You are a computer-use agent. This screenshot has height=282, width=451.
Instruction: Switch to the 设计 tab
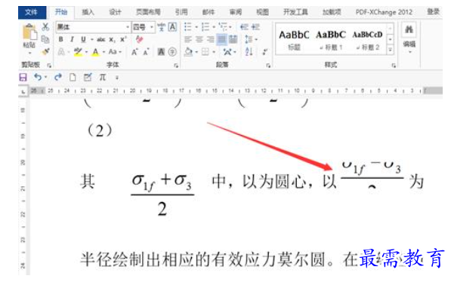(x=115, y=12)
